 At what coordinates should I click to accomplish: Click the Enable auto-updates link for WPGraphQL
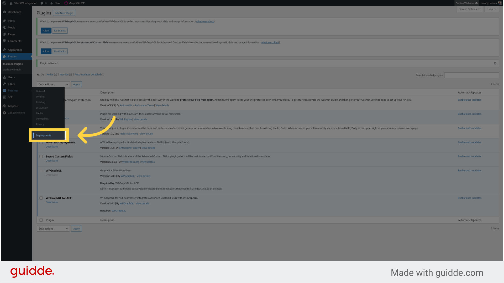click(x=469, y=170)
